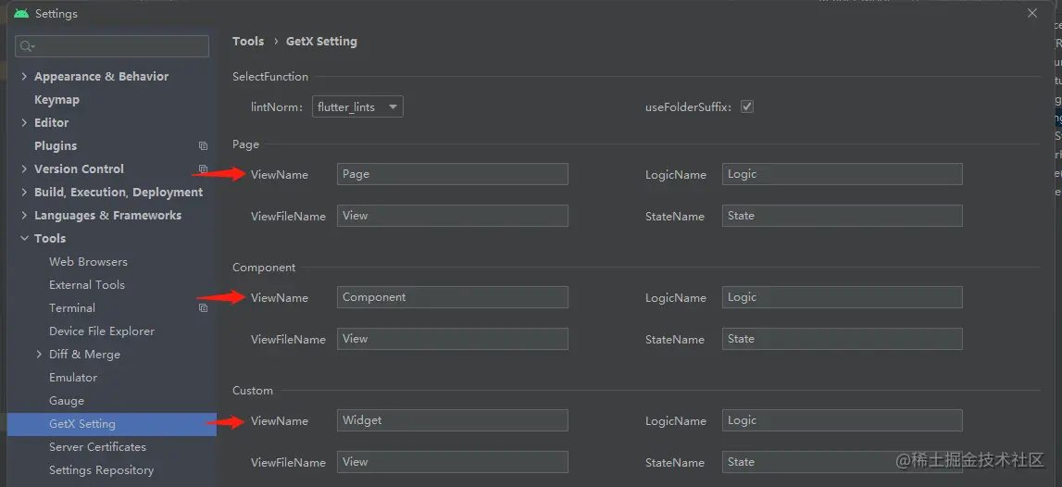Expand Languages & Frameworks section
Image resolution: width=1062 pixels, height=487 pixels.
pyautogui.click(x=24, y=216)
